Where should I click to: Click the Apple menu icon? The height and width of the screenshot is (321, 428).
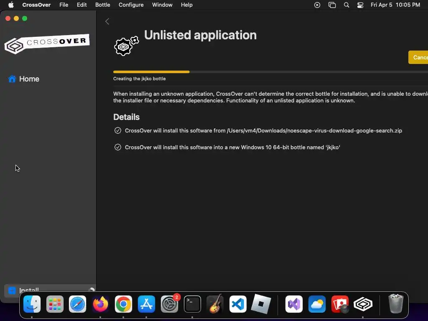[x=11, y=5]
